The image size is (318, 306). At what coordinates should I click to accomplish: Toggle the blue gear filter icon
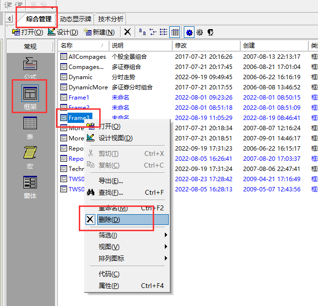[x=189, y=32]
